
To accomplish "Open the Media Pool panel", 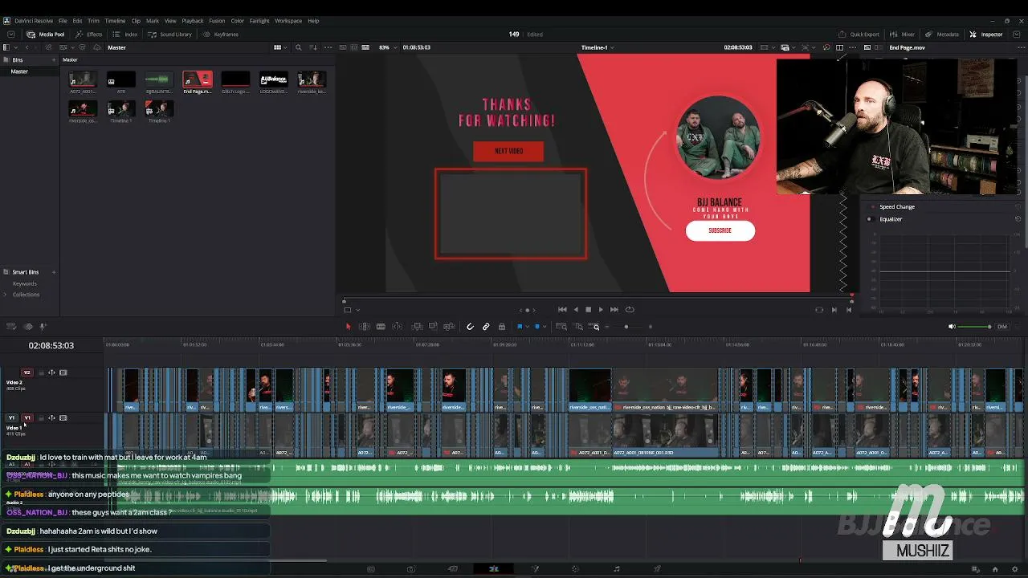I will click(x=46, y=35).
